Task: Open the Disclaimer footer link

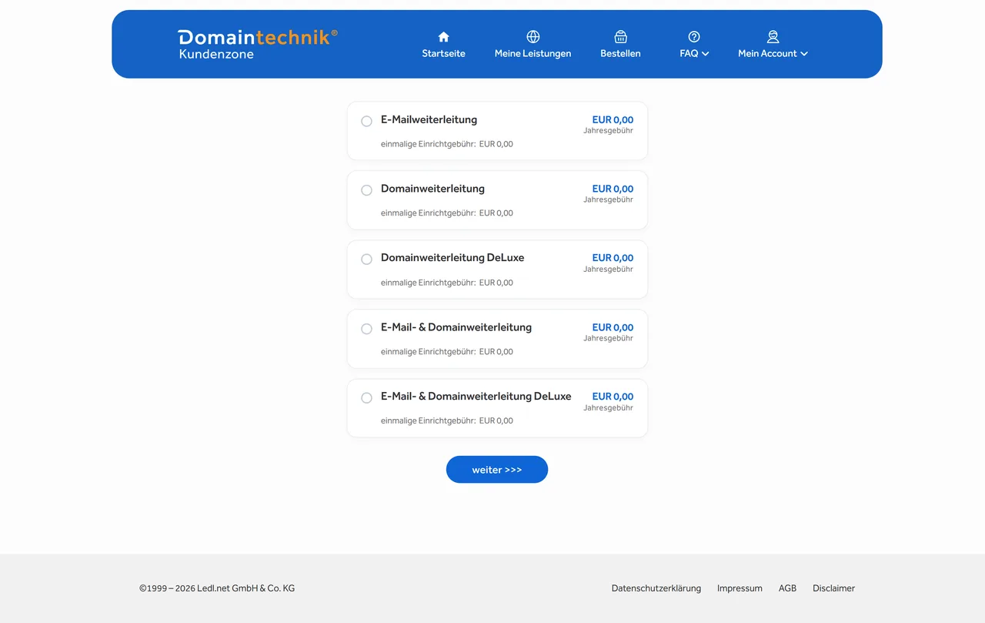Action: (833, 588)
